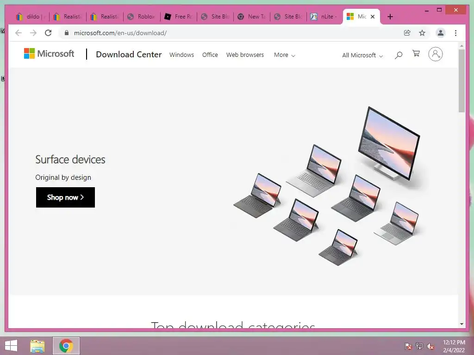
Task: Click the sign-in account icon
Action: tap(435, 54)
